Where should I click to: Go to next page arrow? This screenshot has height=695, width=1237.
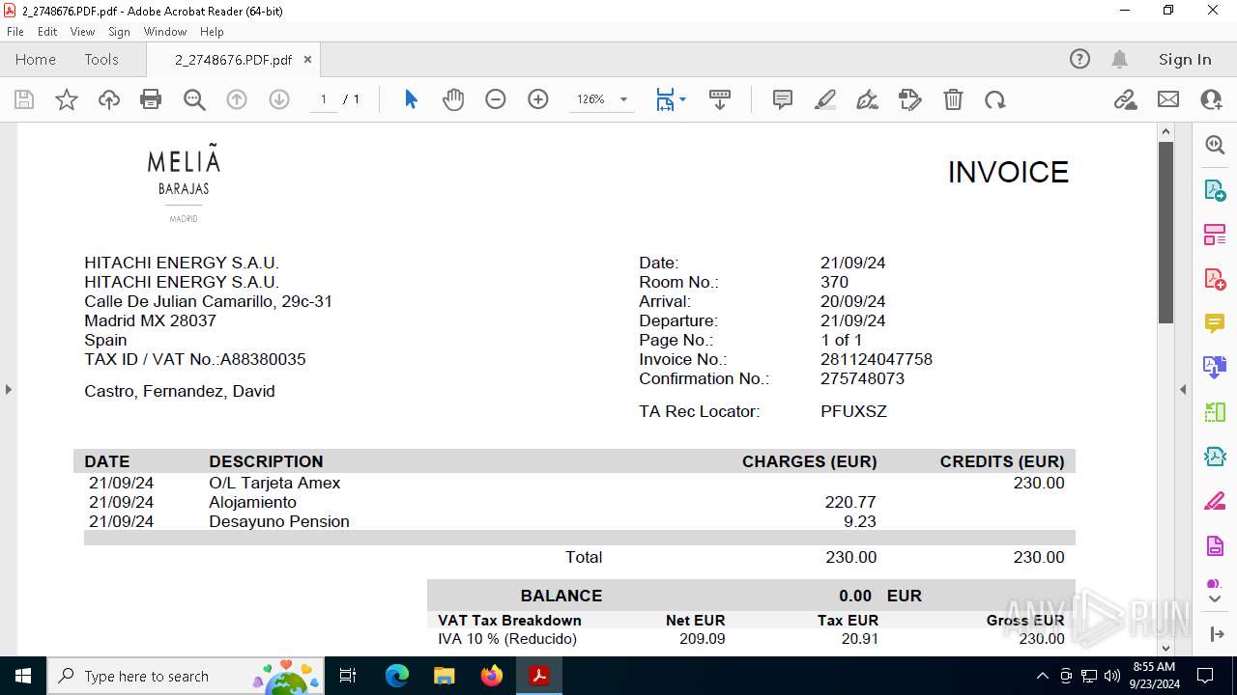click(279, 99)
